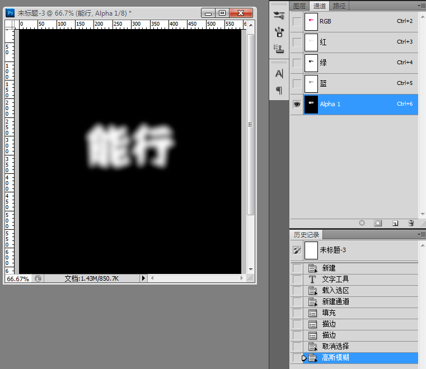Click horizontal scrollbar left arrow
426x369 pixels.
click(x=152, y=278)
